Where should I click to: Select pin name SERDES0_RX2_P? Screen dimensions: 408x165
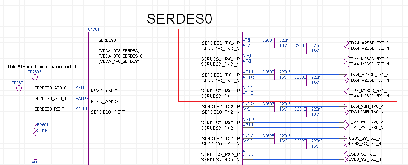[x=221, y=123]
